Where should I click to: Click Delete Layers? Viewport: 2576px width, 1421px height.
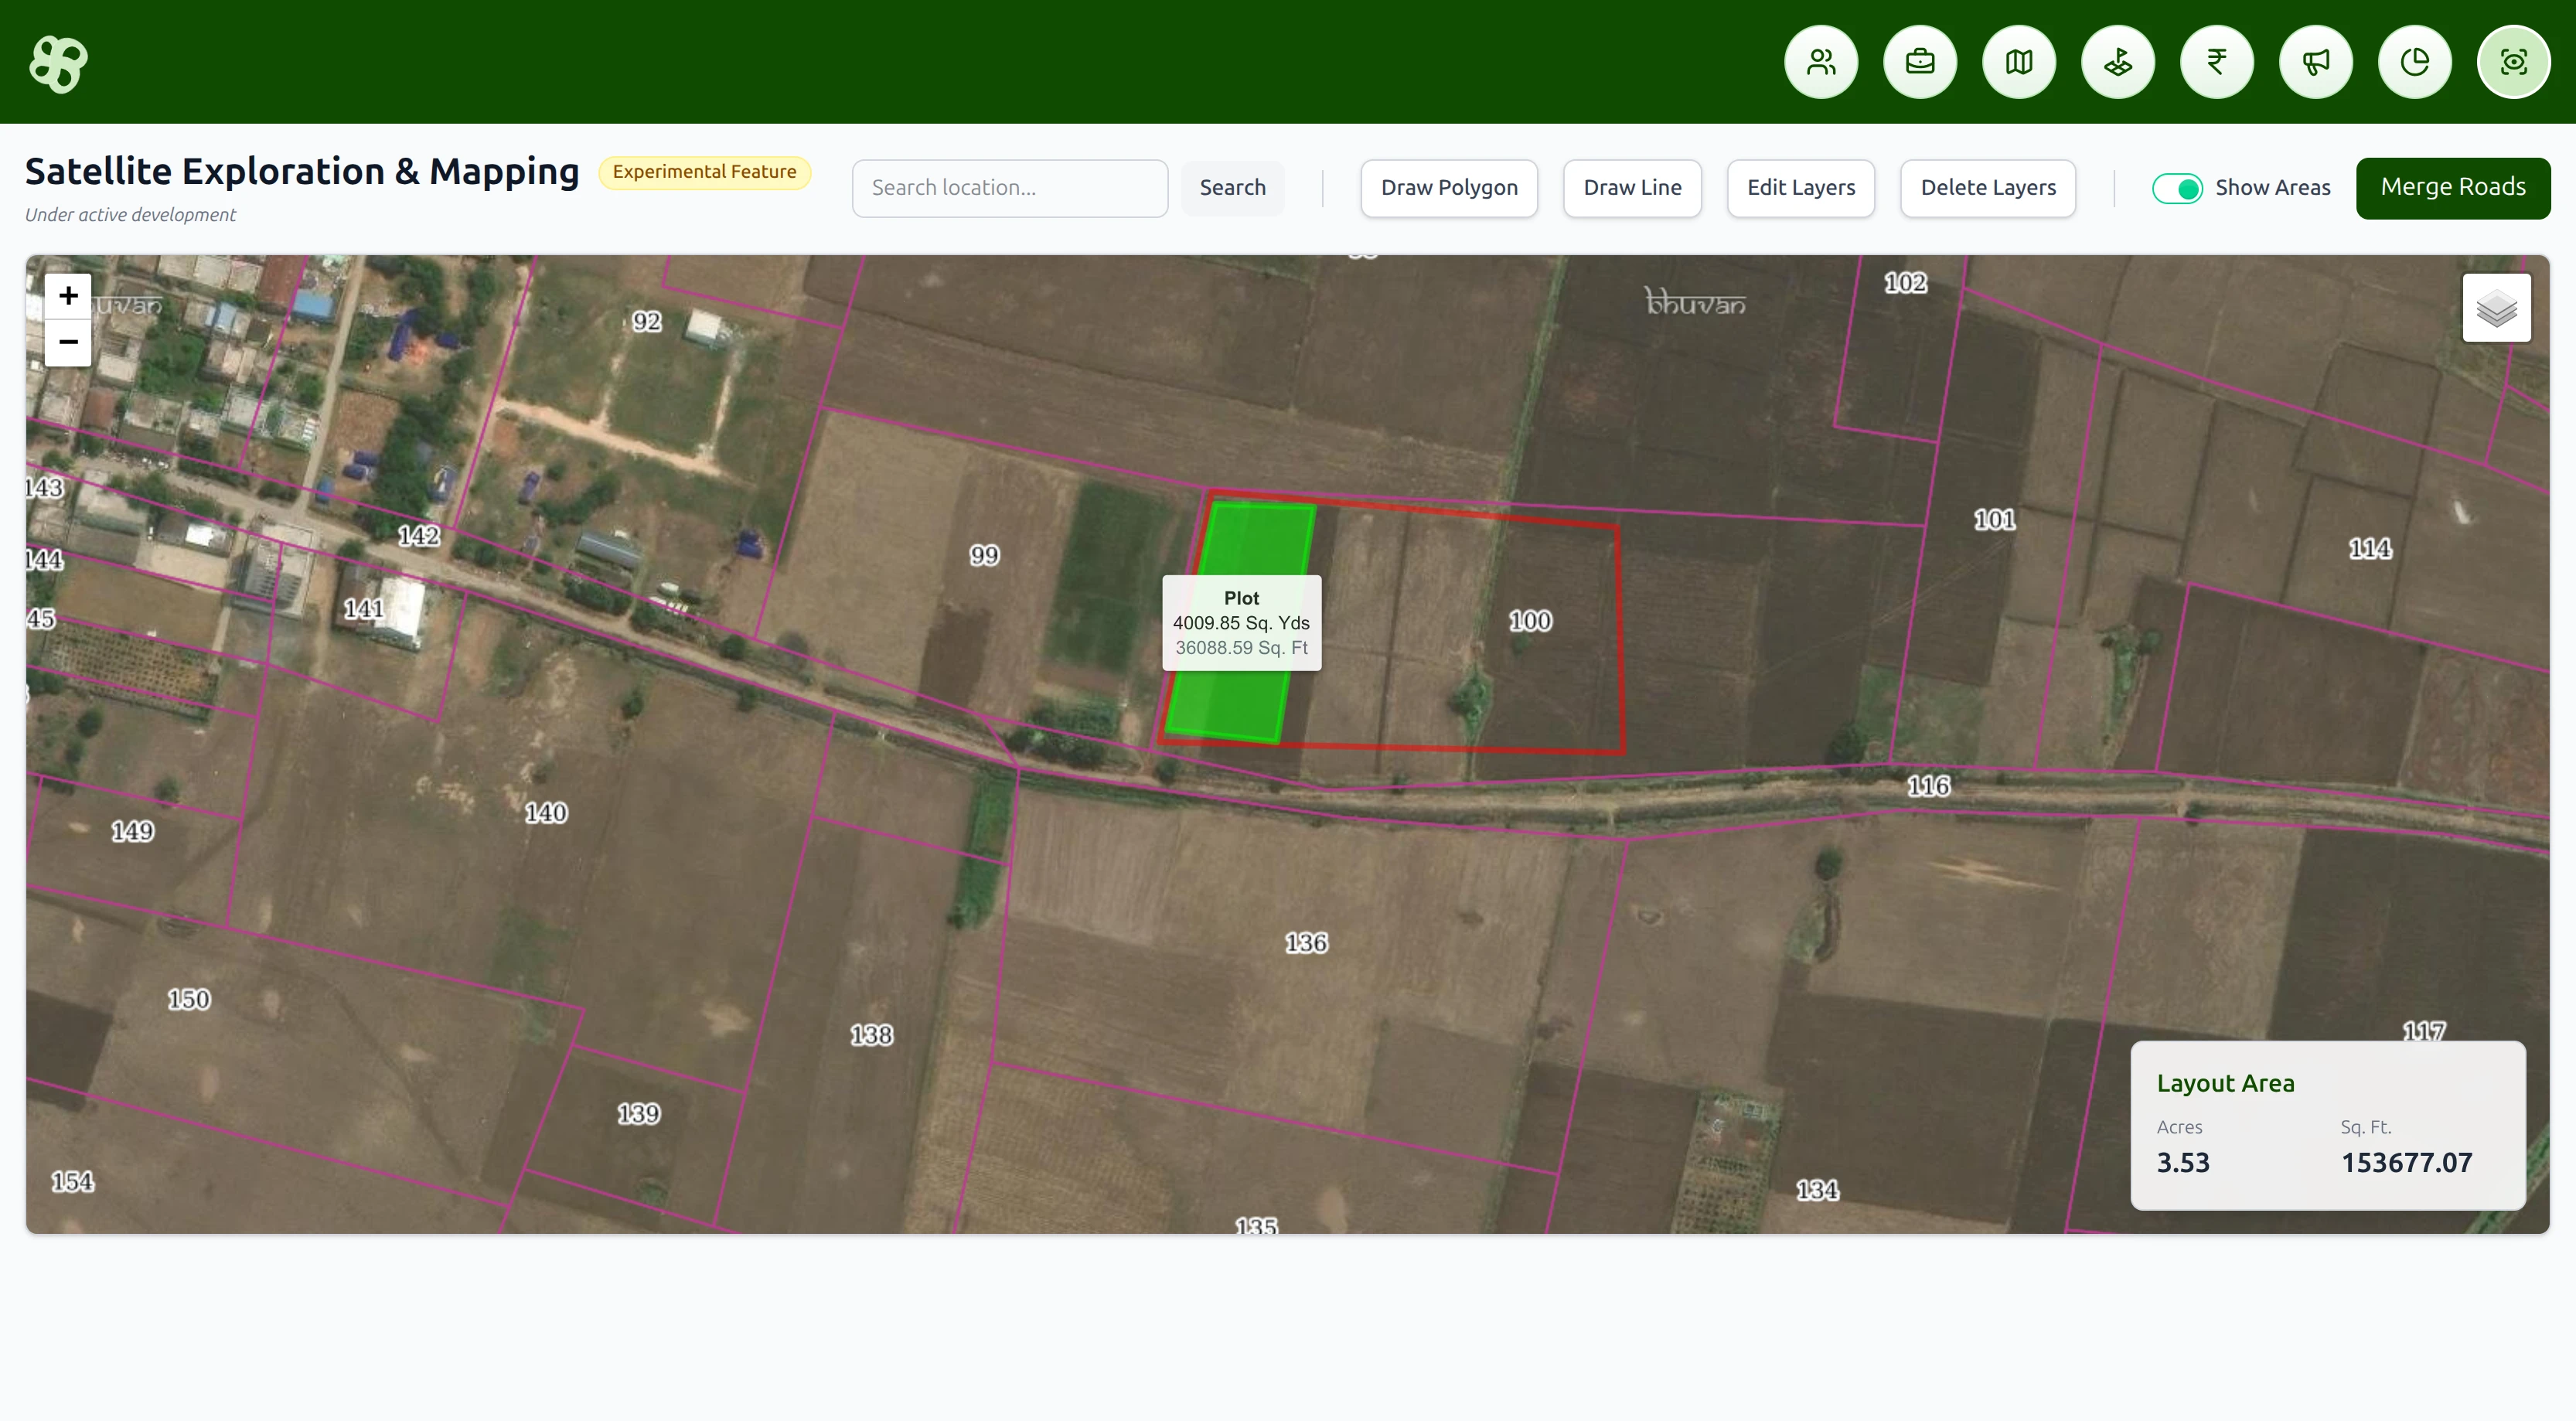point(1988,188)
